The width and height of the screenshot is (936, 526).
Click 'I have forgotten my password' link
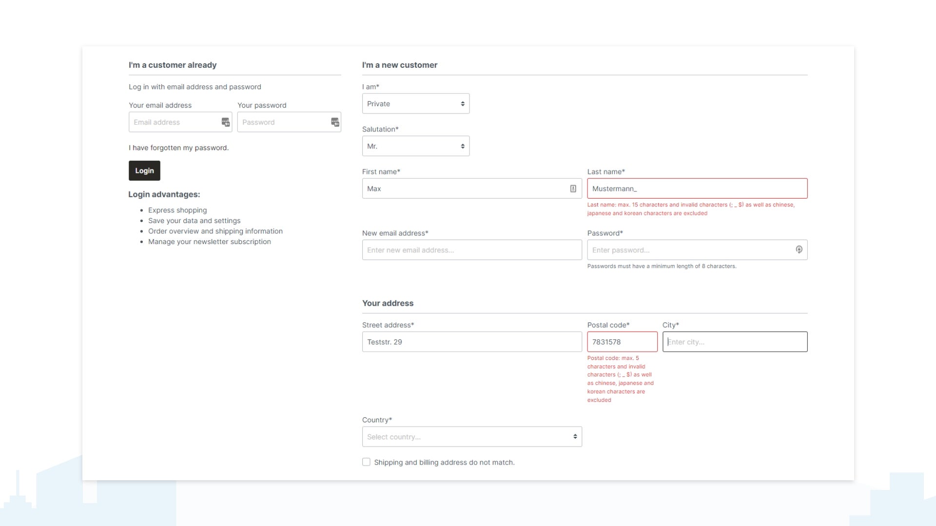pyautogui.click(x=179, y=147)
